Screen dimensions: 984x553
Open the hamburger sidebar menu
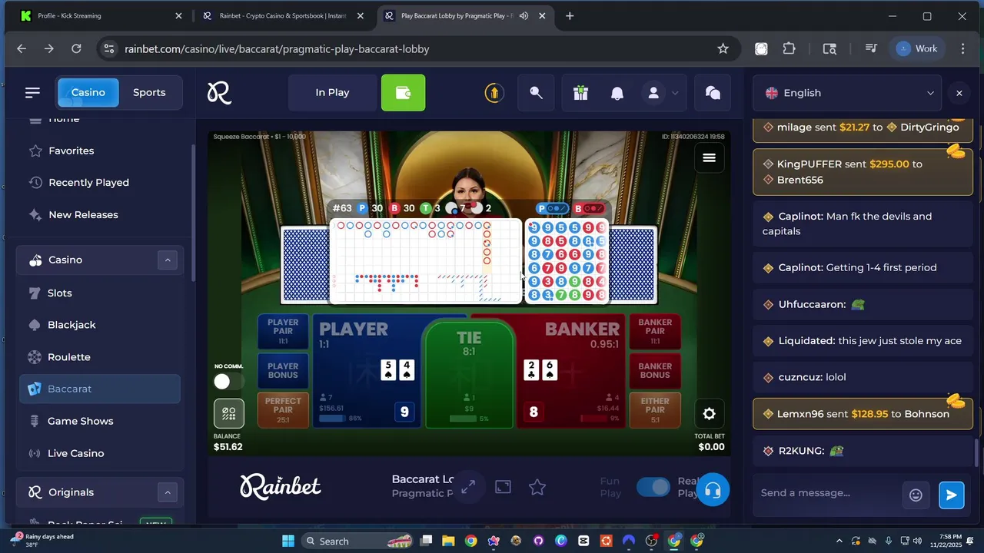pyautogui.click(x=32, y=92)
